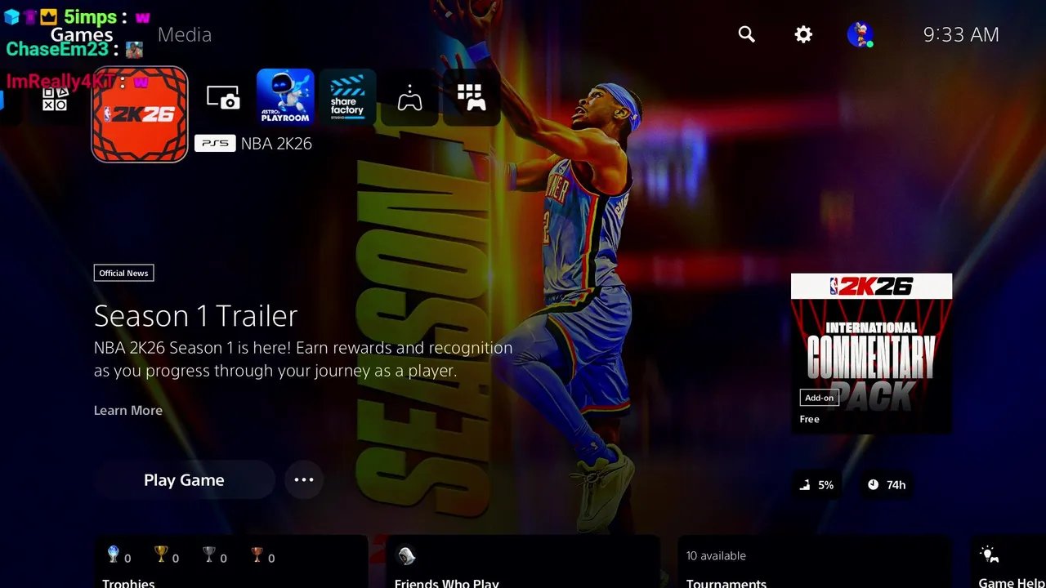Image resolution: width=1046 pixels, height=588 pixels.
Task: Click the NBA 2K26 title label
Action: pyautogui.click(x=276, y=143)
